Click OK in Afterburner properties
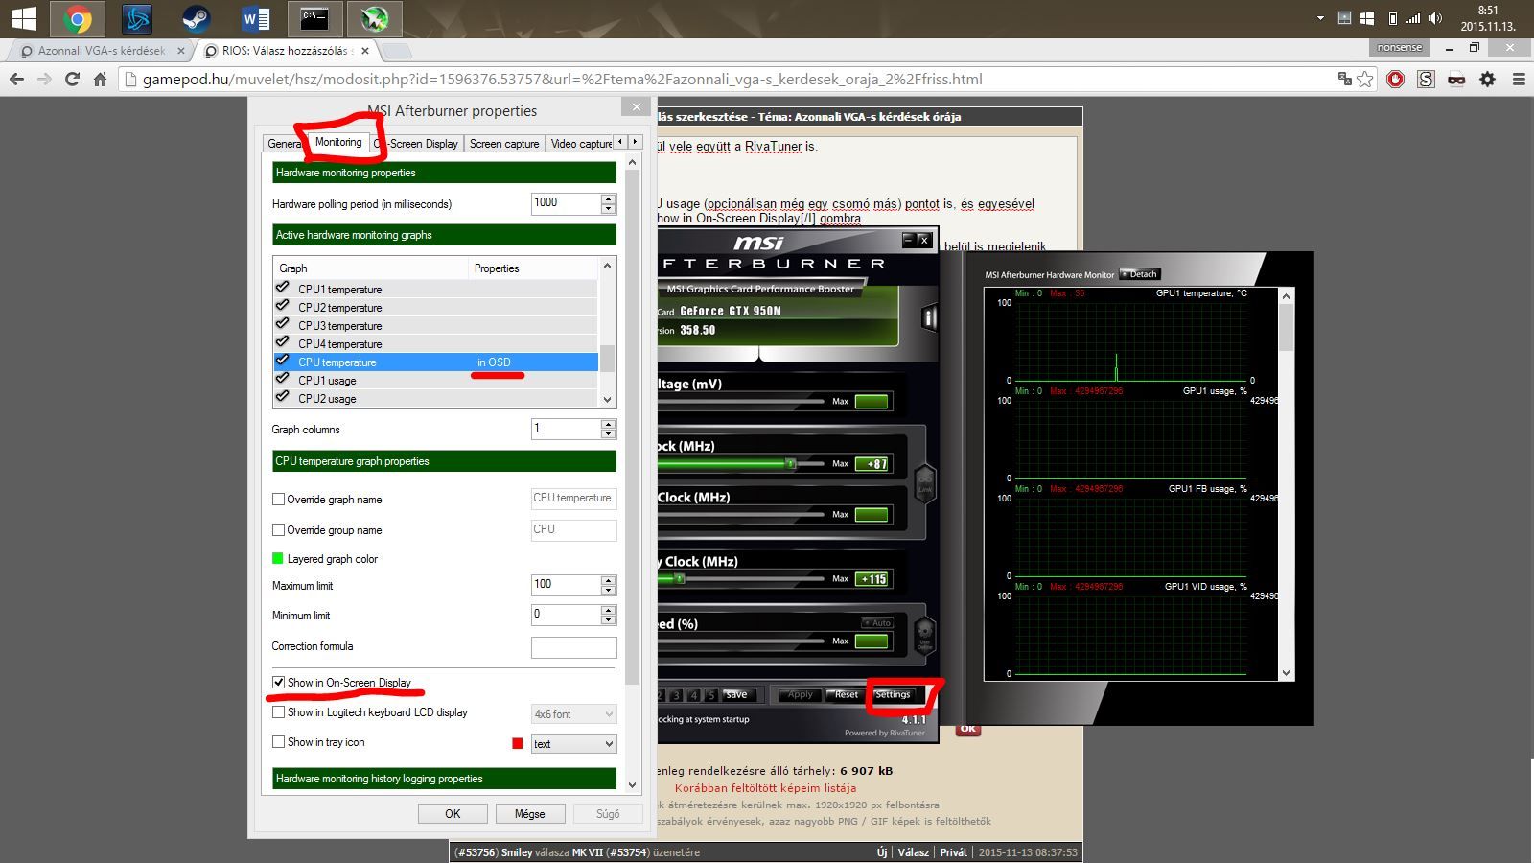This screenshot has width=1534, height=863. 453,813
